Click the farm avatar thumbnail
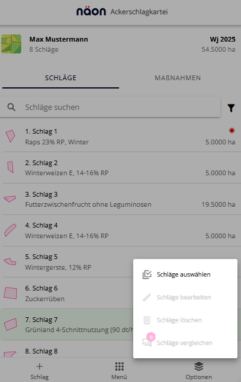The width and height of the screenshot is (241, 382). [11, 44]
